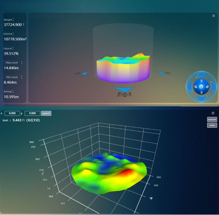
Task: Click the Weight label
Action: (8, 20)
